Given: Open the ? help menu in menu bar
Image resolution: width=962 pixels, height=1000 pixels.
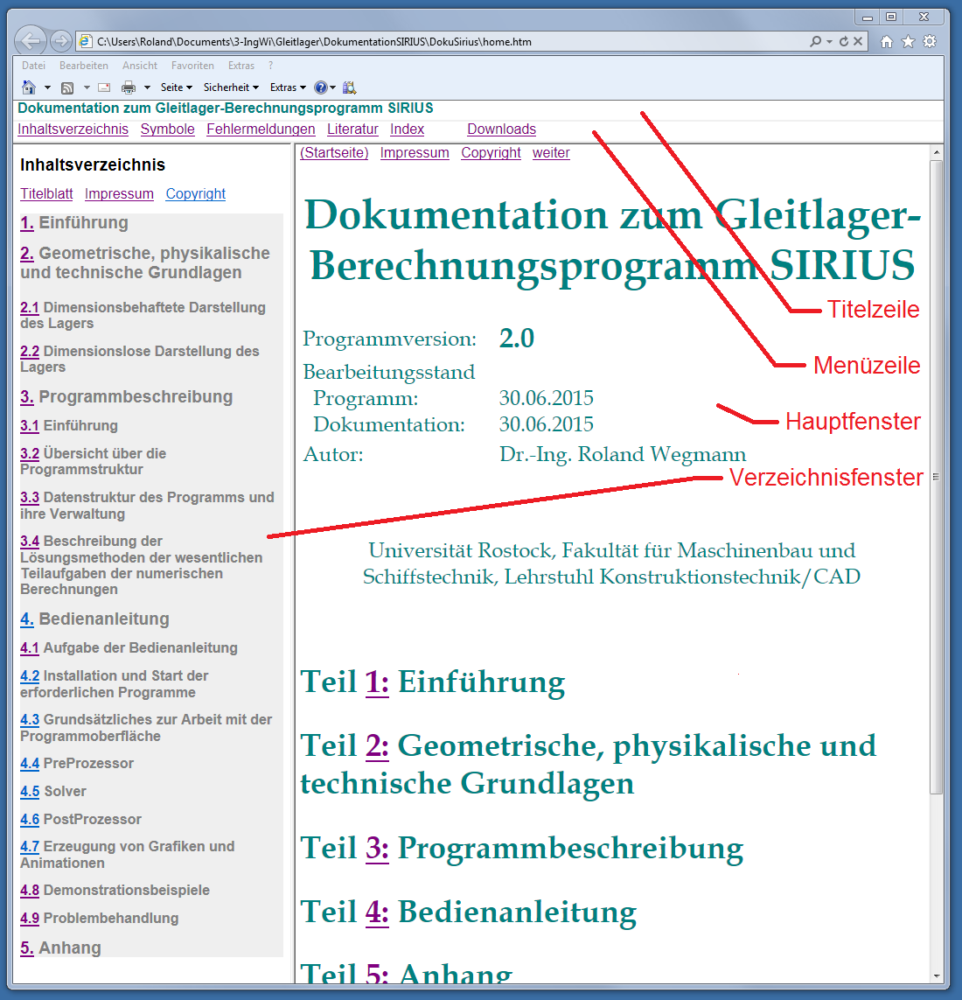Looking at the screenshot, I should (x=271, y=66).
